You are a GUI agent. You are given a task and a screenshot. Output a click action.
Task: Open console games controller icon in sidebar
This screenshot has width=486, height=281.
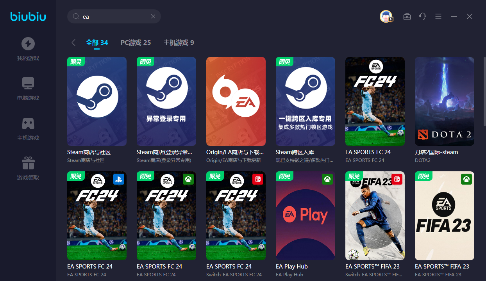[x=28, y=123]
